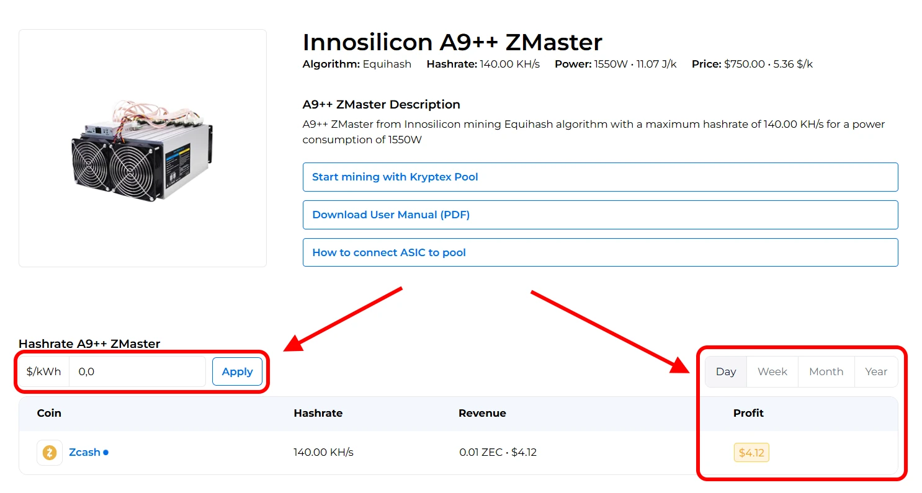Screen dimensions: 922x493
Task: Click the $4.12 profit badge
Action: pos(751,453)
